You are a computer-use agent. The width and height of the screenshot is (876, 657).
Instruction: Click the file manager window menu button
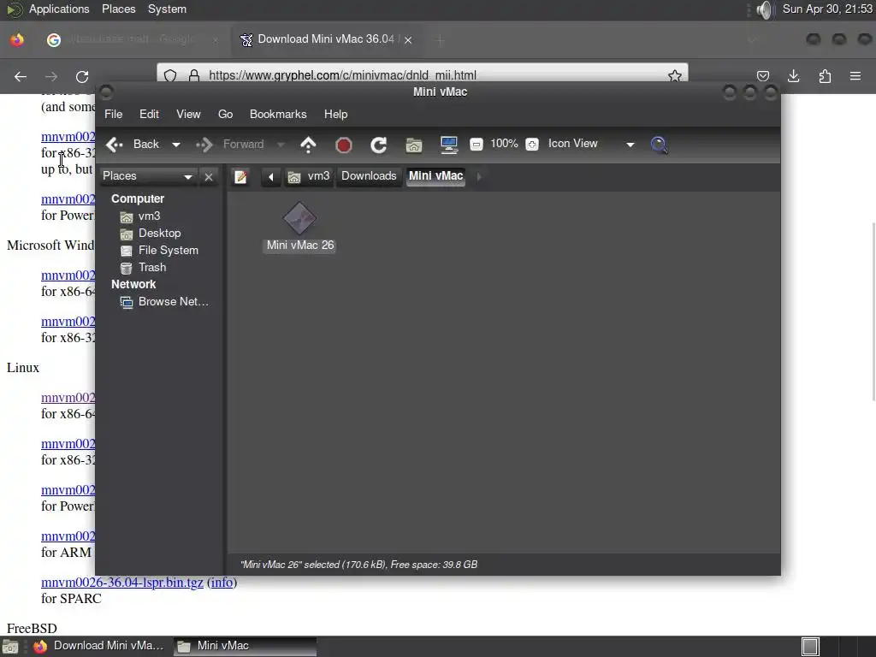[106, 92]
